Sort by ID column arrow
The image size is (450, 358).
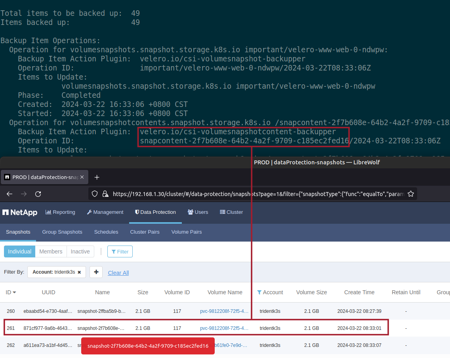14,292
